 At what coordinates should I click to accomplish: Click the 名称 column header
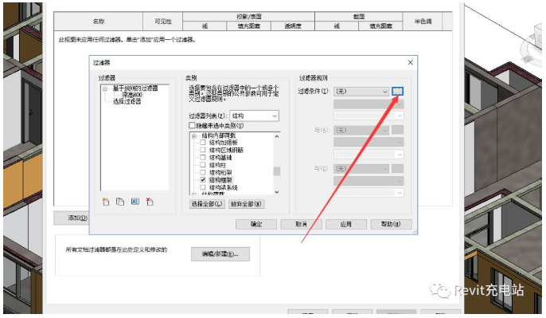99,22
